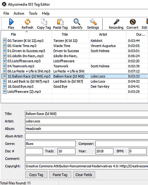The width and height of the screenshot is (148, 185).
Task: Click file icon of 03.Listoffreeware.mp3
Action: pos(5,61)
